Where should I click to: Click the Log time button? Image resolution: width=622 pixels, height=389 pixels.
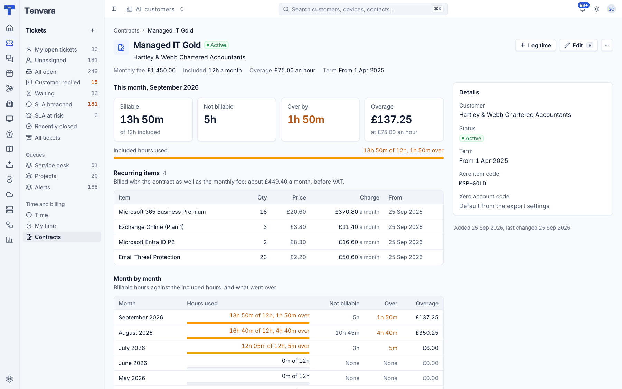(x=536, y=45)
